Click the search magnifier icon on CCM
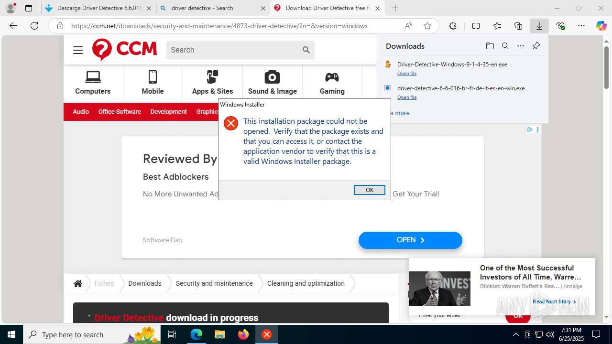This screenshot has width=612, height=344. tap(306, 50)
